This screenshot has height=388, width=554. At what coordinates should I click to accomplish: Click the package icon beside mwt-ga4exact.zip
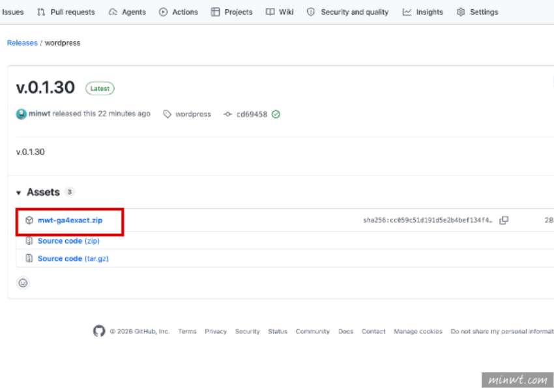click(29, 220)
